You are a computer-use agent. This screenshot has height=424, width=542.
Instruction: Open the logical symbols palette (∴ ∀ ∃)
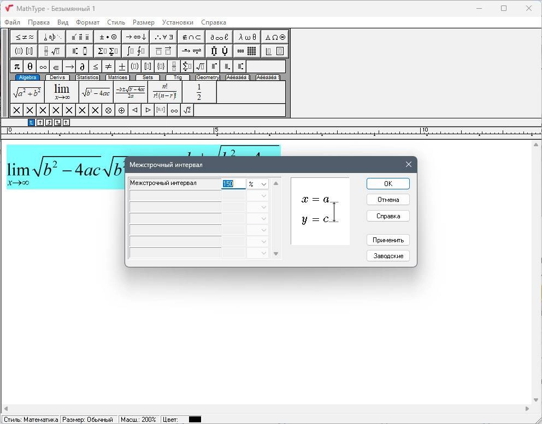click(163, 37)
